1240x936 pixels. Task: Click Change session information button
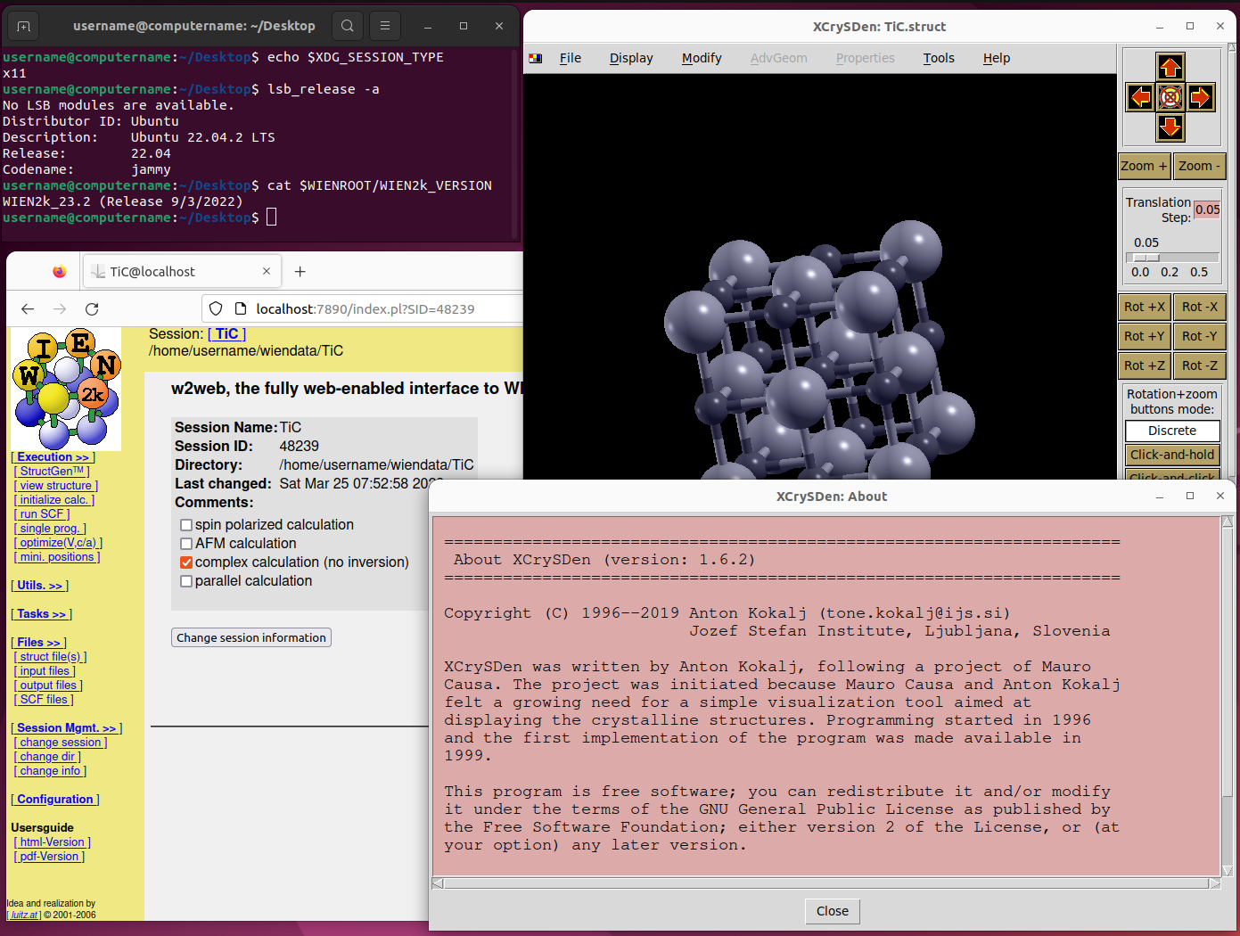[251, 637]
